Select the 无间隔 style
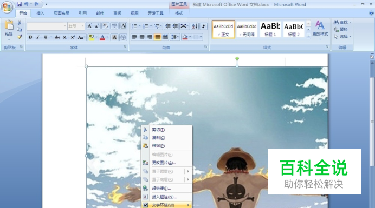375x208 pixels. click(247, 29)
